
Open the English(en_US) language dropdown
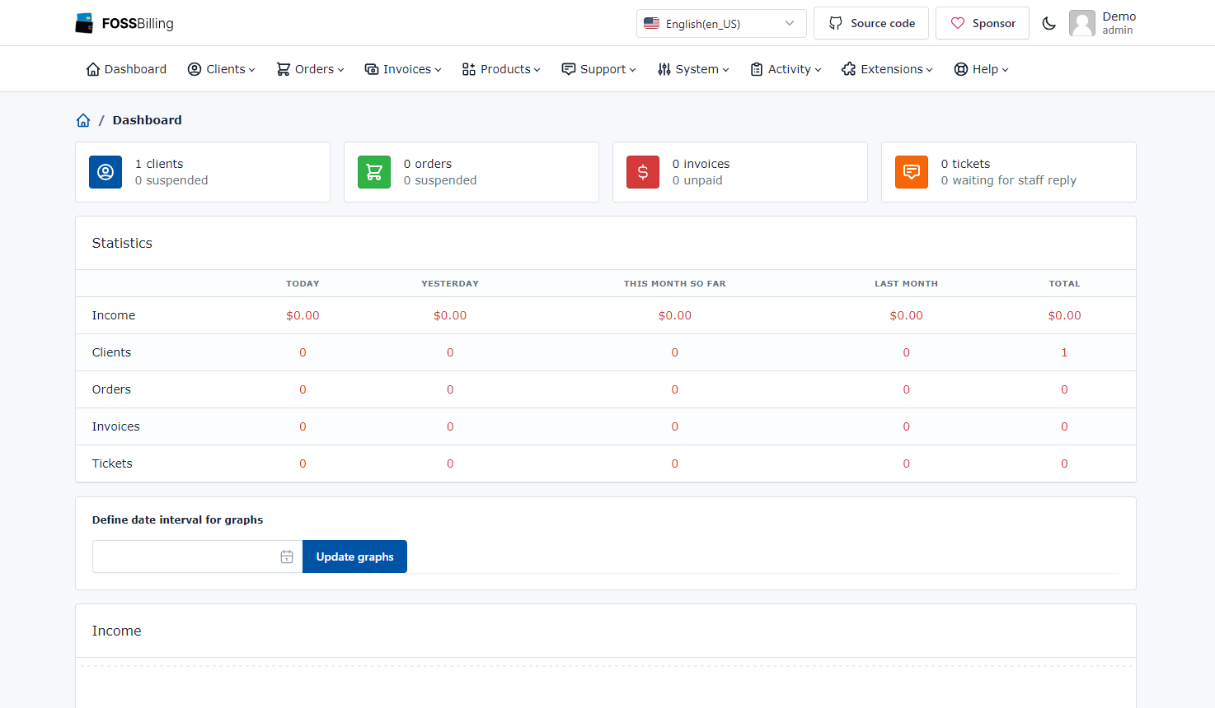721,23
